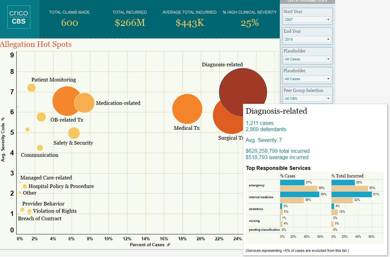Open the Peer Group Selection dropdown

coord(328,99)
